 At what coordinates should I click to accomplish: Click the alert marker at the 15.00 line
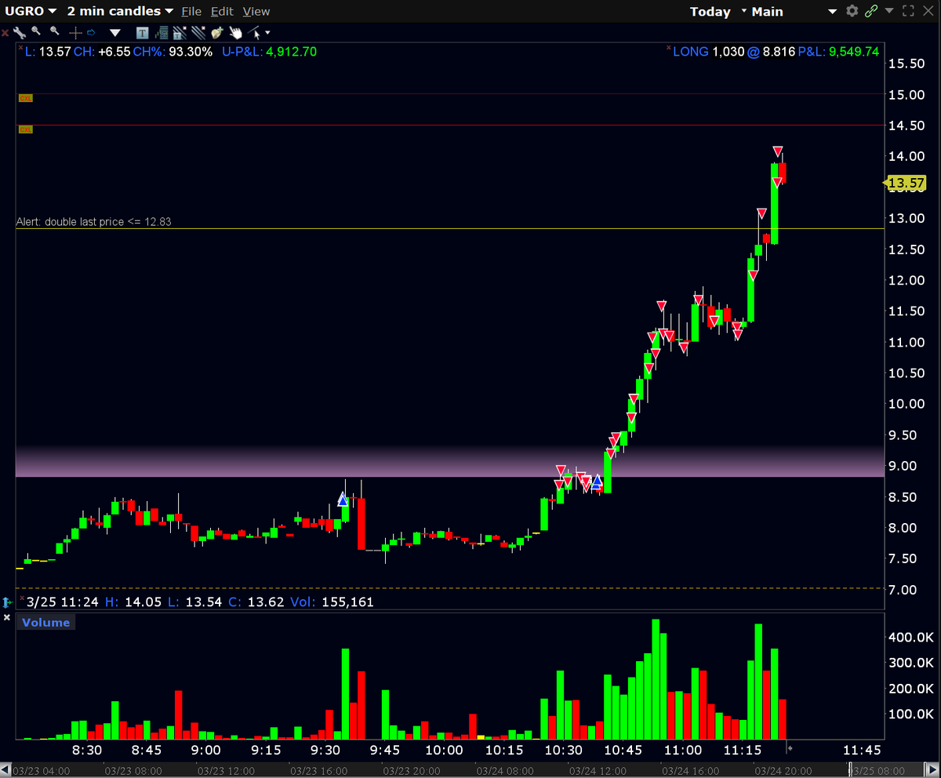tap(25, 98)
